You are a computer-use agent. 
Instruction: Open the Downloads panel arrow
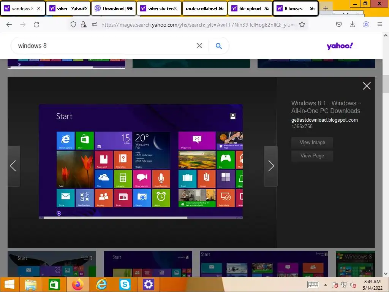click(352, 24)
